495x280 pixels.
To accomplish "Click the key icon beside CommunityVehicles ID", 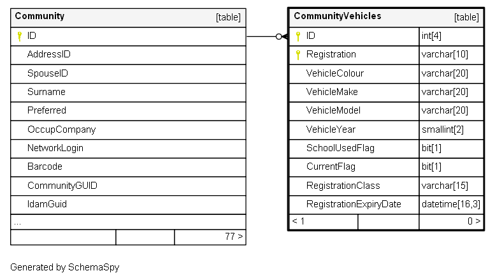I will tap(298, 36).
